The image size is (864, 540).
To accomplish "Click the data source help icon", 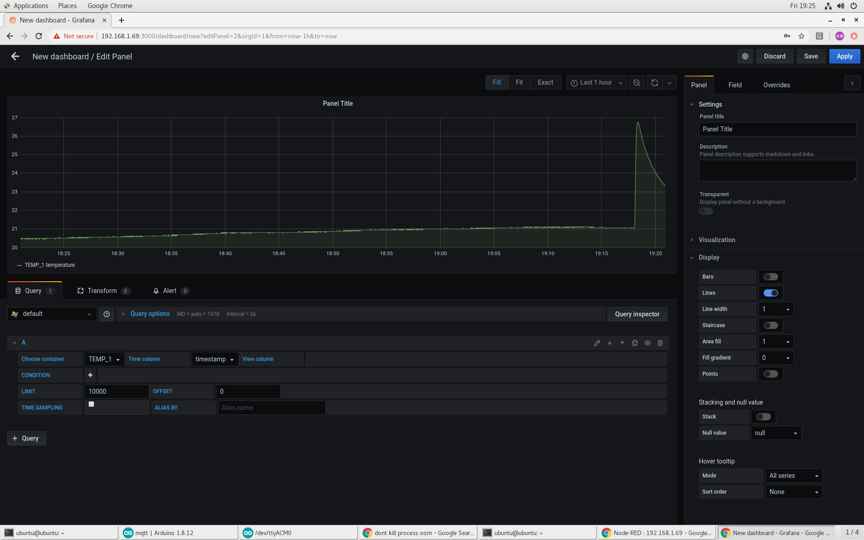I will pyautogui.click(x=107, y=314).
